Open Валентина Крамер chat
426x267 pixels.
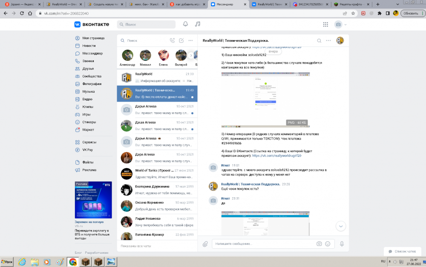click(x=157, y=235)
